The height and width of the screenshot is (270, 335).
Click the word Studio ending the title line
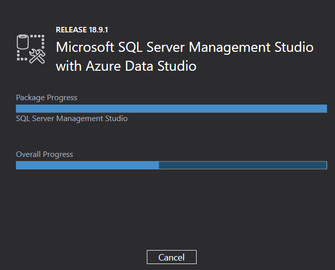coord(293,48)
